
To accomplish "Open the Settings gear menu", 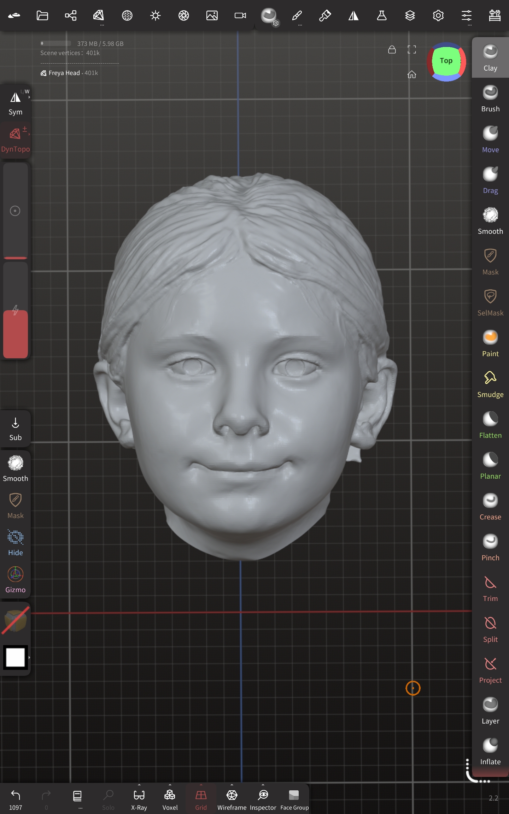I will point(438,16).
